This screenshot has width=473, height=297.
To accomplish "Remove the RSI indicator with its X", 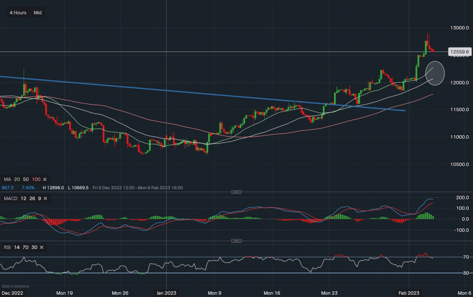I will (42, 247).
